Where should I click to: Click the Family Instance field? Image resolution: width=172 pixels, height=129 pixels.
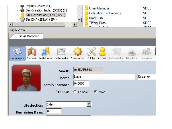(x=81, y=84)
